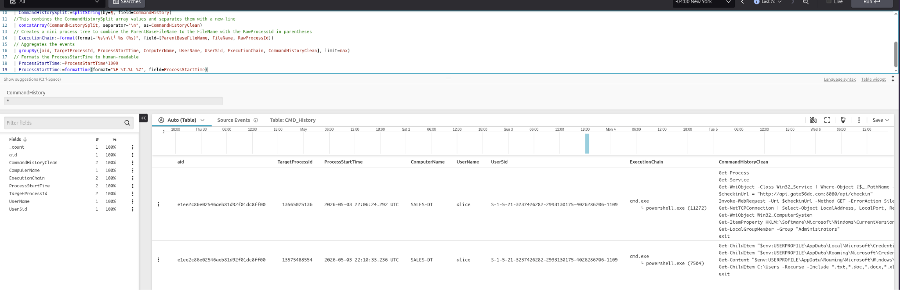Image resolution: width=900 pixels, height=290 pixels.
Task: Sort fields using the Fields arrow
Action: point(25,140)
